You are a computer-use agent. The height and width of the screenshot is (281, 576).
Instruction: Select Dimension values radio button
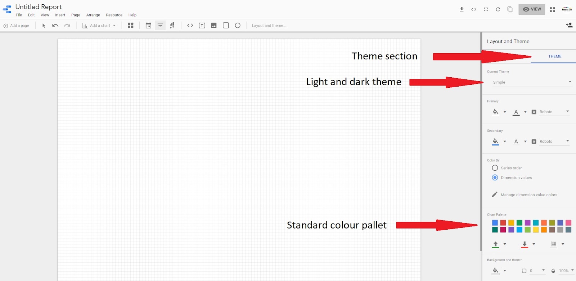[x=495, y=178]
